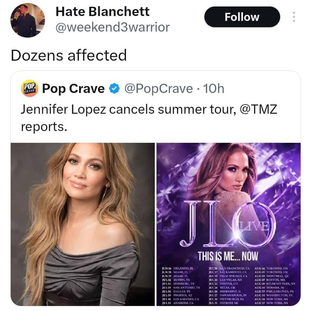This screenshot has height=311, width=311.
Task: Open the three-dot more options menu
Action: tap(294, 17)
